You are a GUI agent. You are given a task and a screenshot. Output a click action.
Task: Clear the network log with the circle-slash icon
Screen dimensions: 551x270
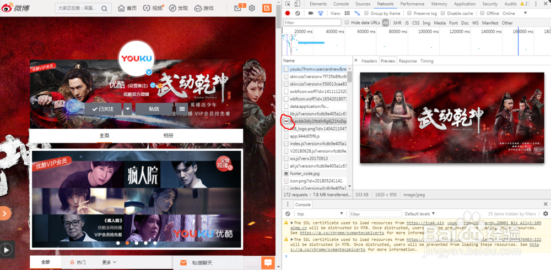(x=298, y=13)
